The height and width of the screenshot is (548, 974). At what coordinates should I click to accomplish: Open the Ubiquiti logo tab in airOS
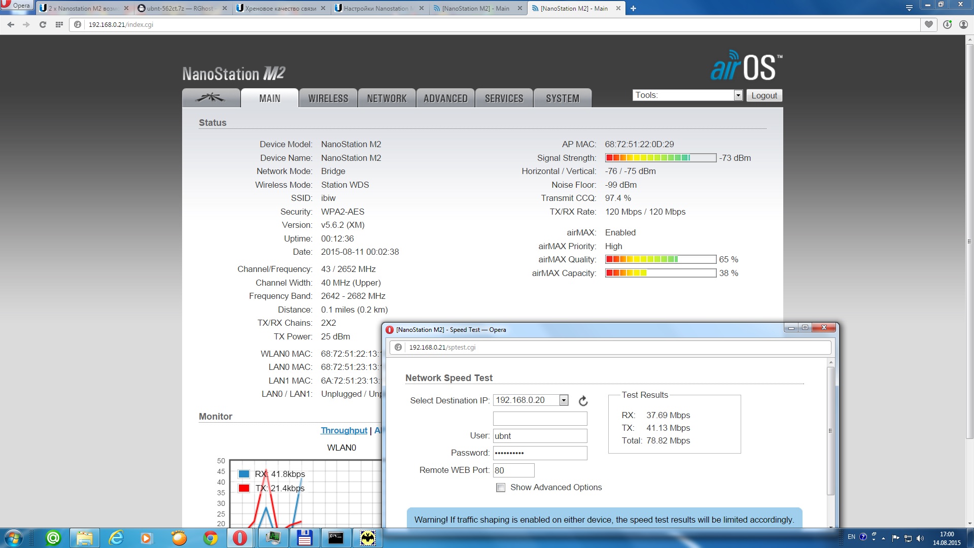tap(211, 98)
